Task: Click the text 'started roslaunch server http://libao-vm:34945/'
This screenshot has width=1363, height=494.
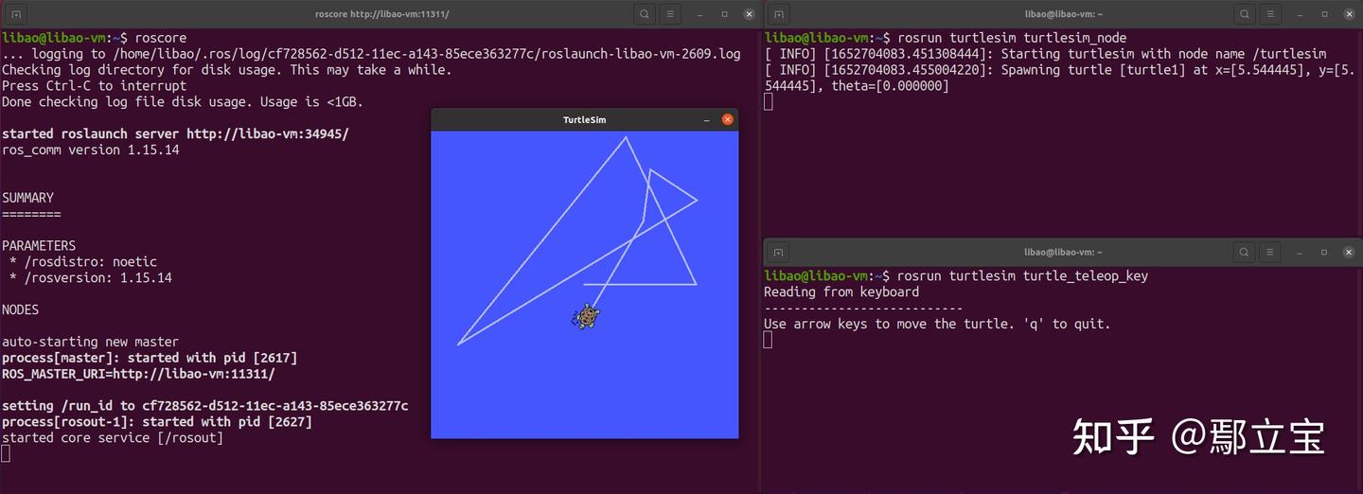Action: coord(175,133)
